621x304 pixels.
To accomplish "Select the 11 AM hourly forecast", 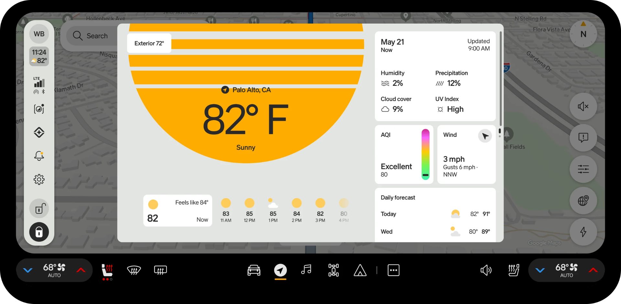I will tap(226, 210).
